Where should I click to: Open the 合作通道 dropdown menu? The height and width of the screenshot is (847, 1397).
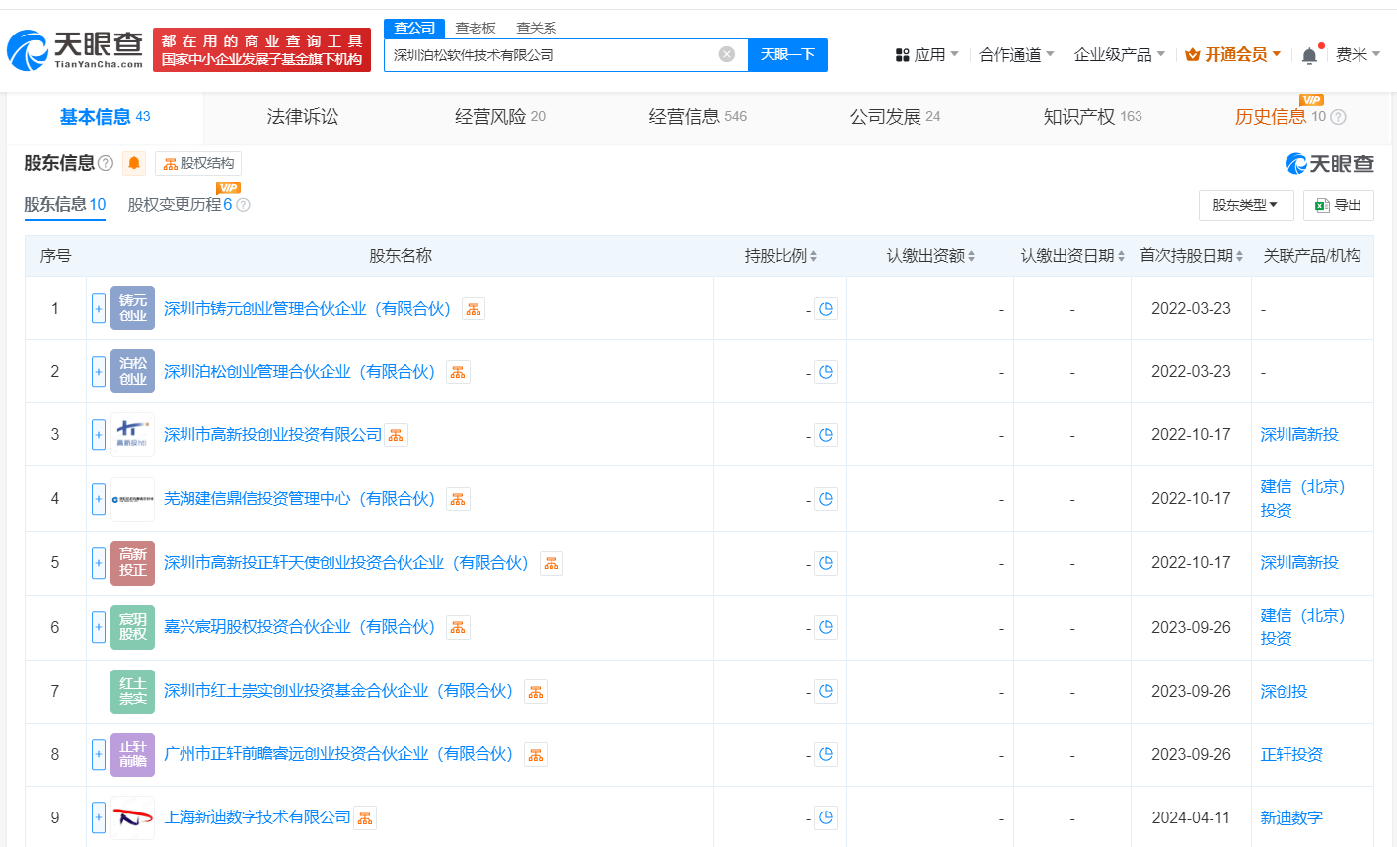click(x=1016, y=55)
